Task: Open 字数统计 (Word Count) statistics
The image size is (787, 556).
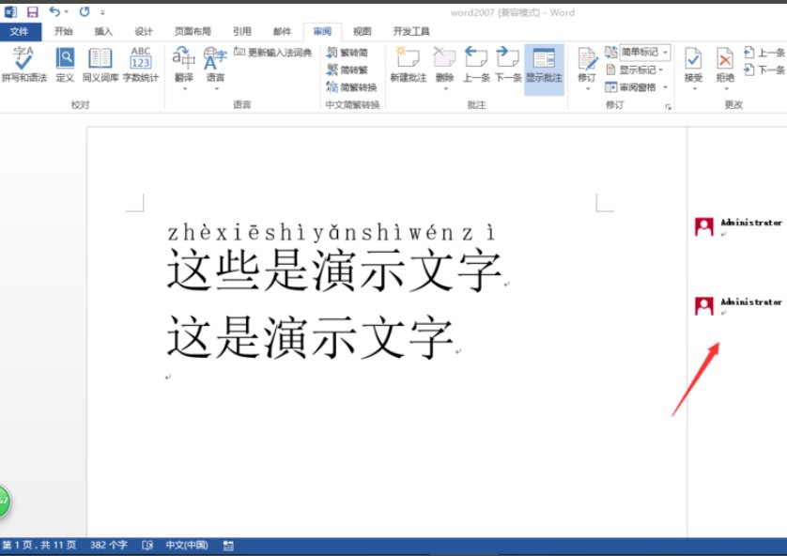Action: click(141, 66)
